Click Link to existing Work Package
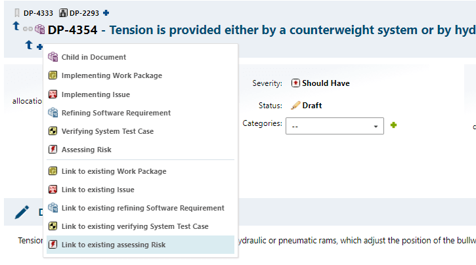Viewport: 476px width, 265px height. tap(114, 171)
